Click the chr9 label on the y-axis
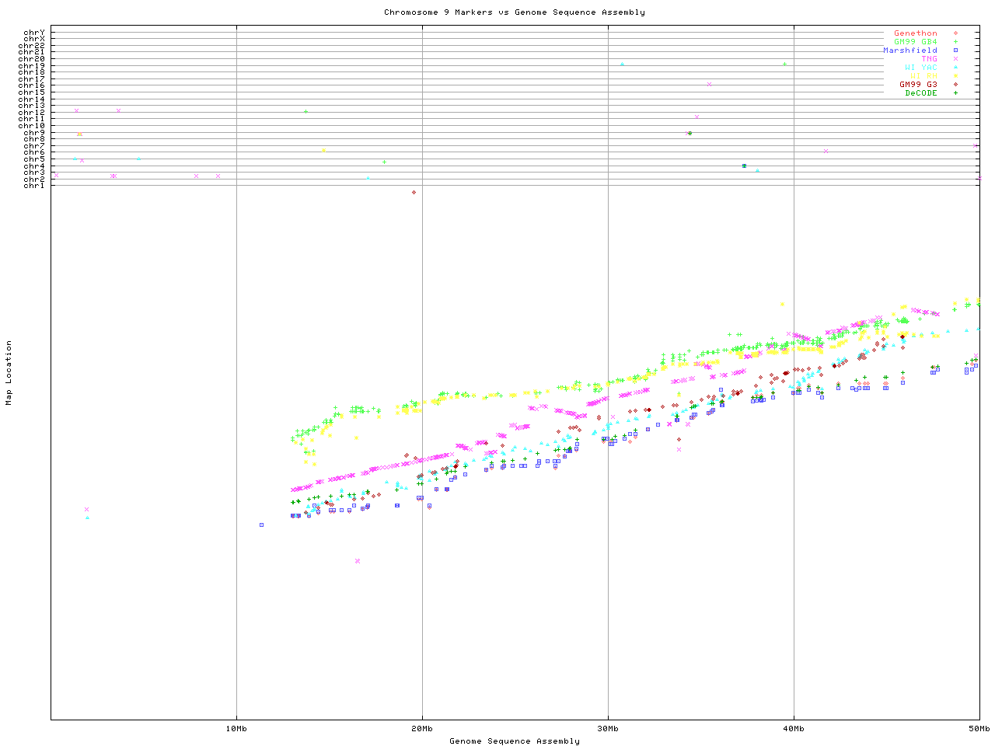The width and height of the screenshot is (995, 746). tap(34, 133)
